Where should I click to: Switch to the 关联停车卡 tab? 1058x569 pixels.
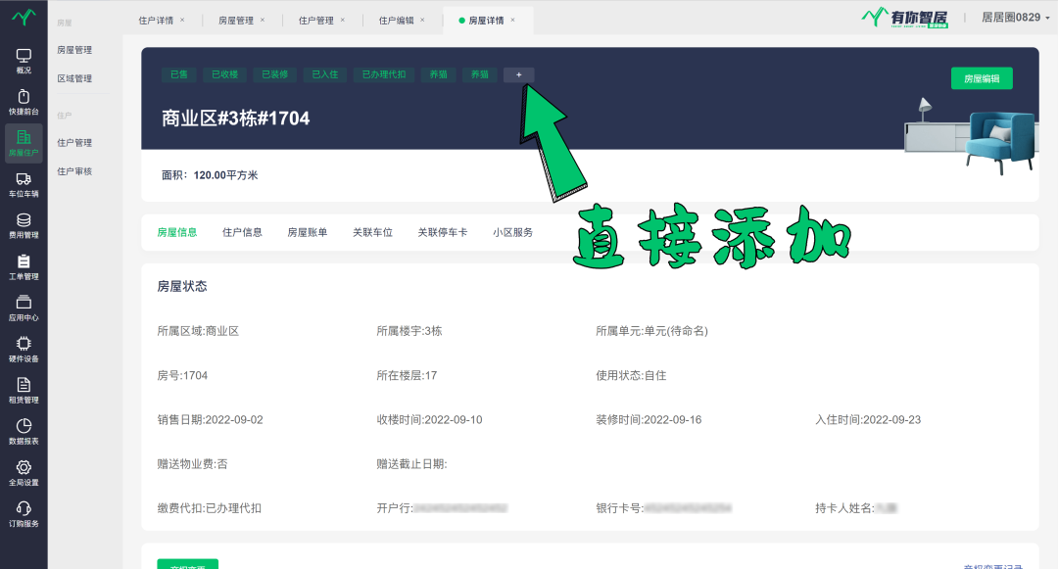[442, 232]
